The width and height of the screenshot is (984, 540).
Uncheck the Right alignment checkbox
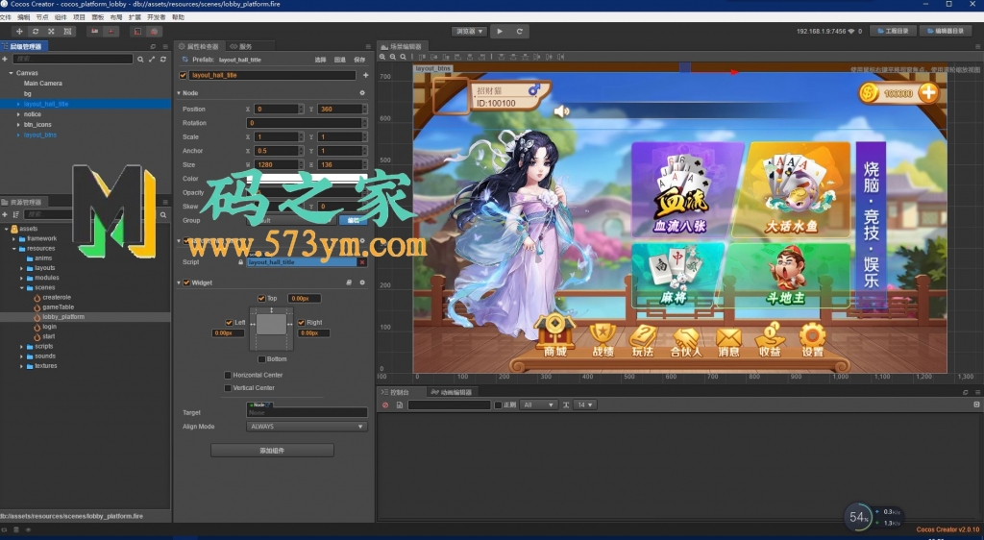tap(301, 323)
